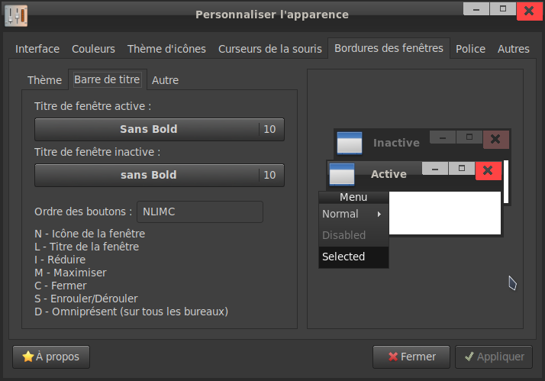Open the active title font chooser Sans Bold
Viewport: 545px width, 381px height.
tap(160, 129)
